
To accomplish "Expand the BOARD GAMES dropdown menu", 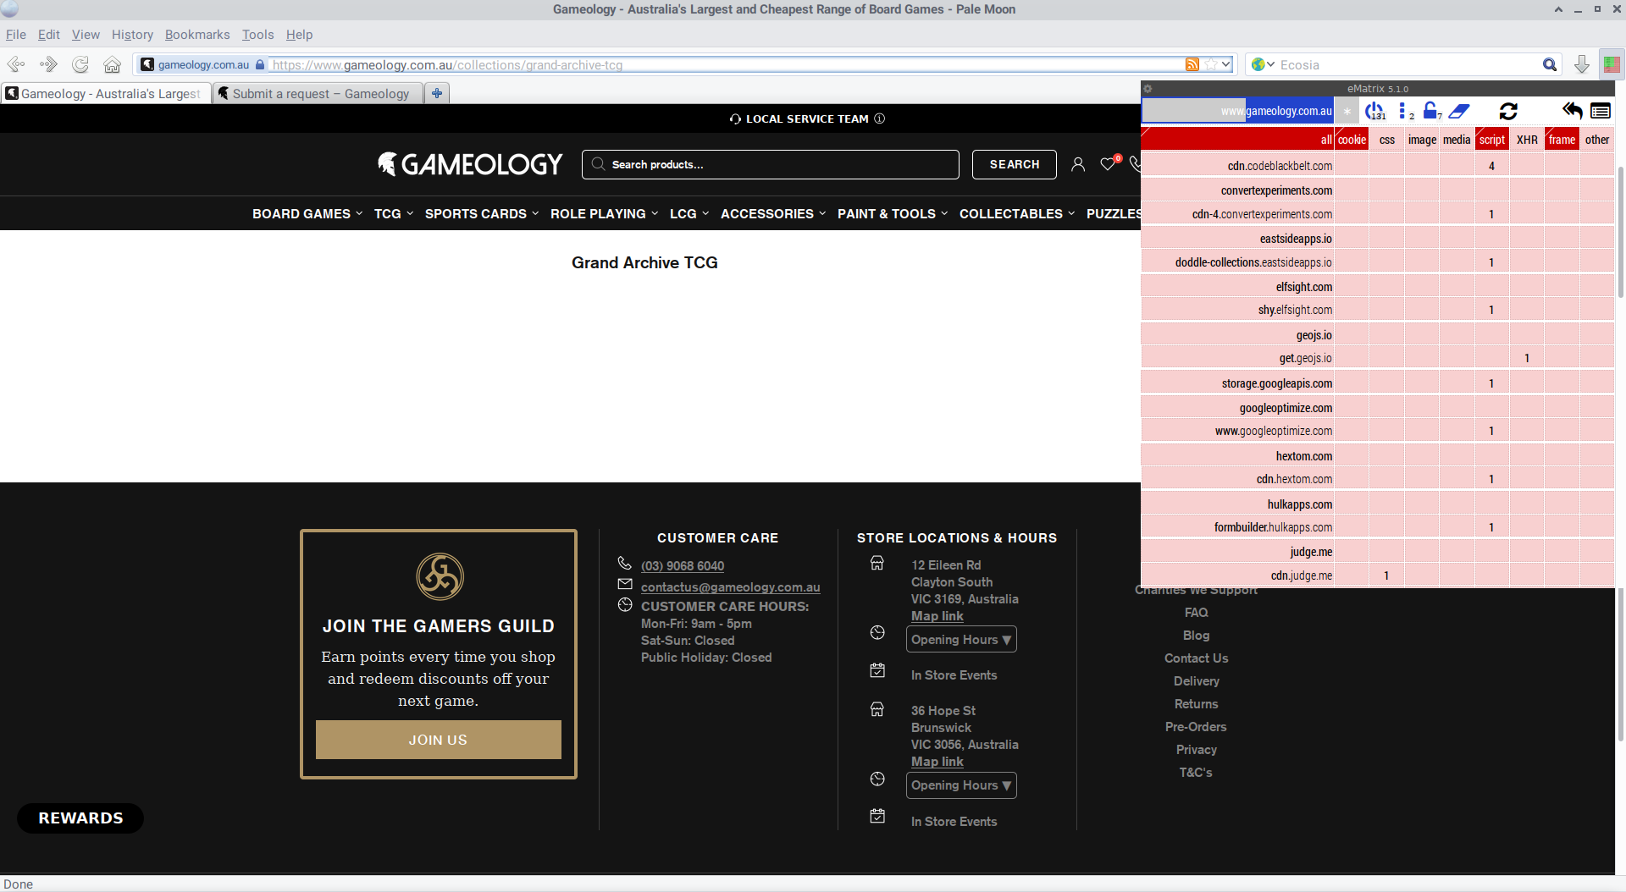I will point(307,214).
